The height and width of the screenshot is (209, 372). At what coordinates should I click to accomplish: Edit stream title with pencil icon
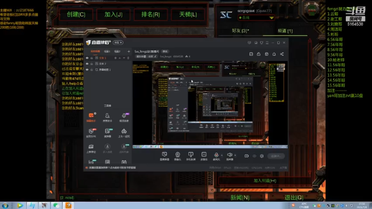[x=156, y=56]
